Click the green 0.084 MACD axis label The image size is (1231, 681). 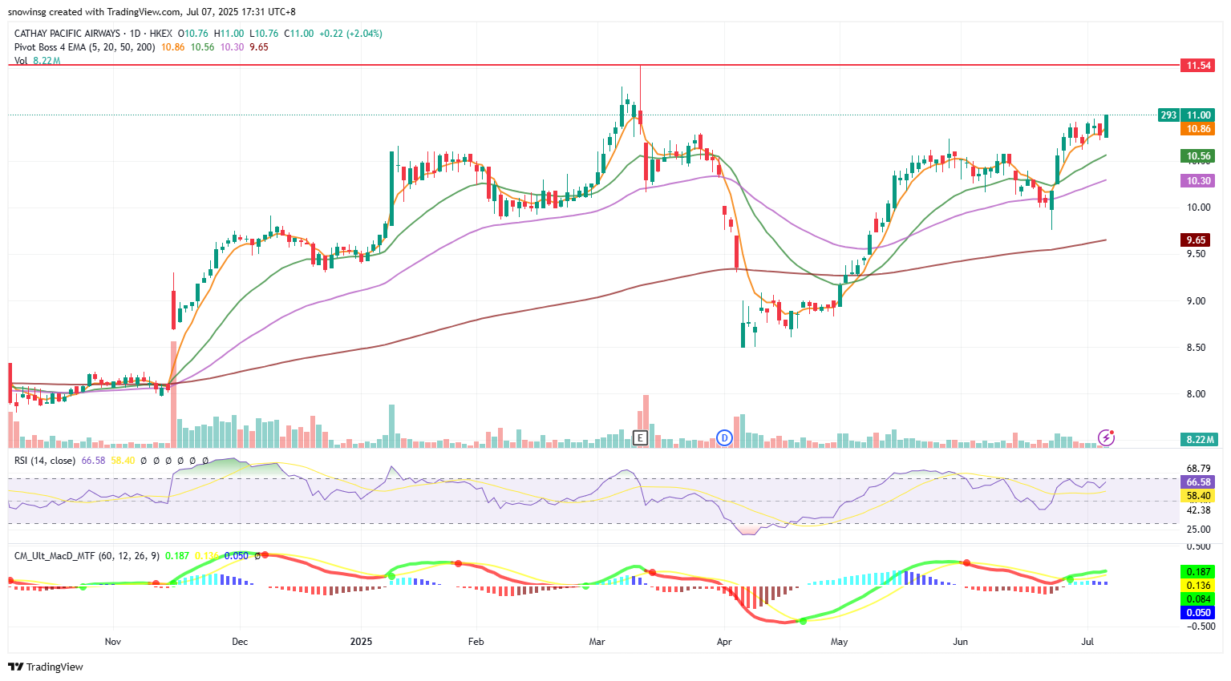click(x=1199, y=599)
